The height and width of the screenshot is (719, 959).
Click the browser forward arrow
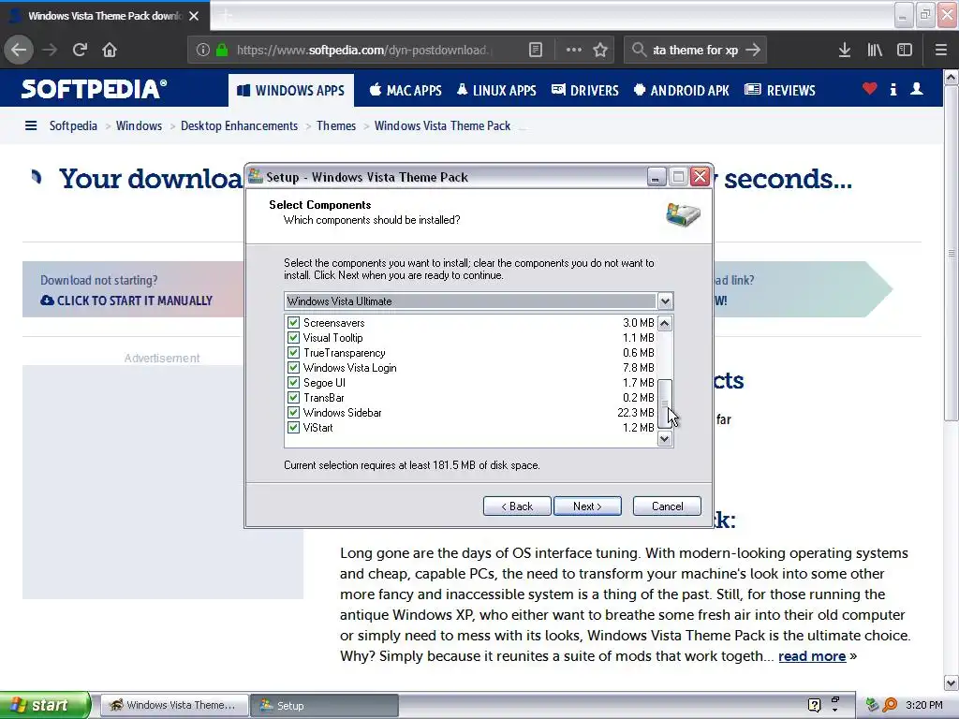(x=50, y=50)
